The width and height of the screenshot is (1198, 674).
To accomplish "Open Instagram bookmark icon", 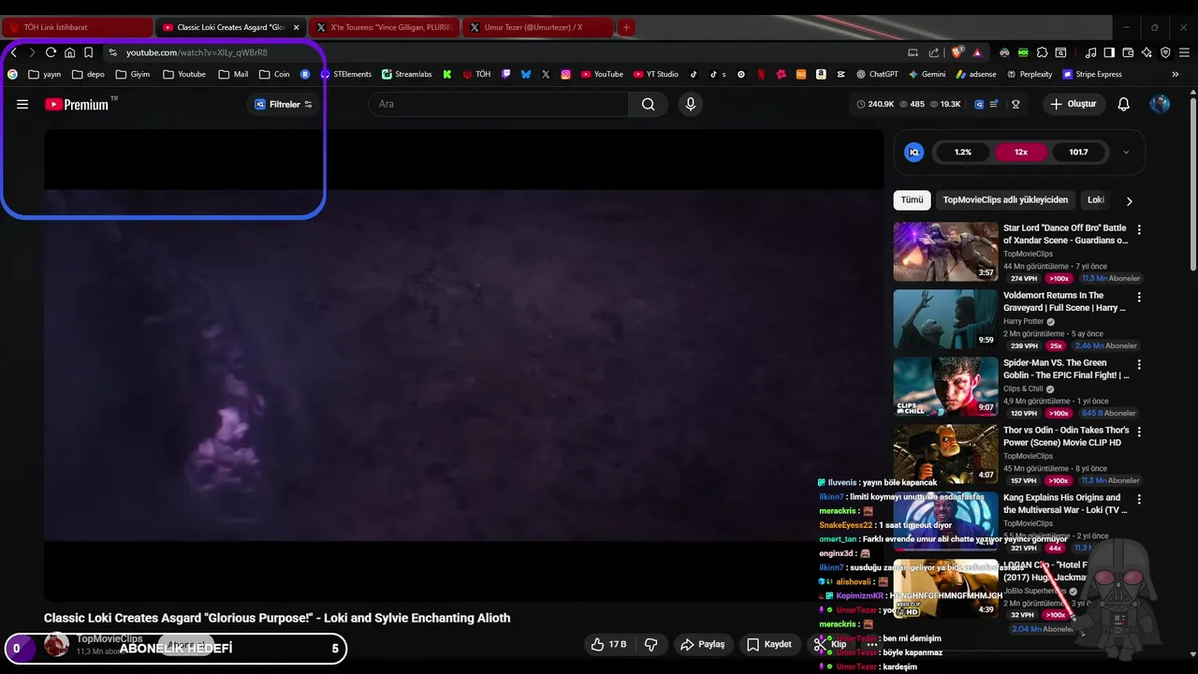I will pos(566,74).
